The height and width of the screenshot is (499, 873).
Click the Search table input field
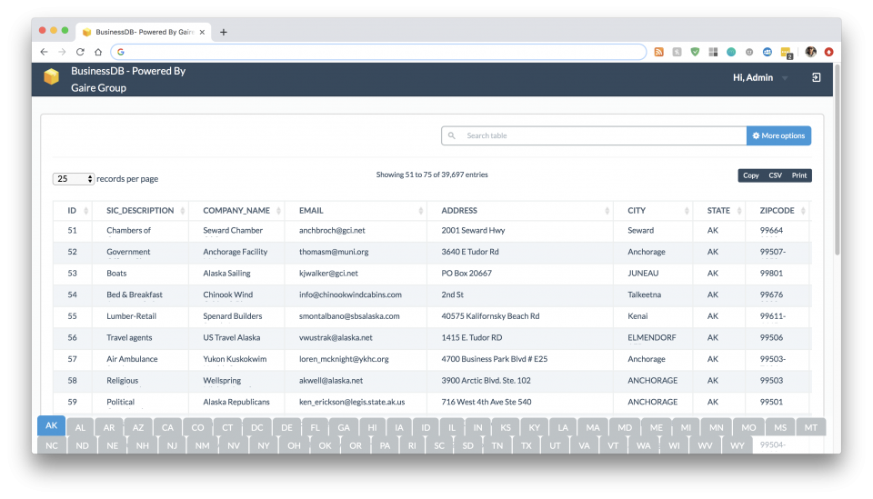point(600,135)
